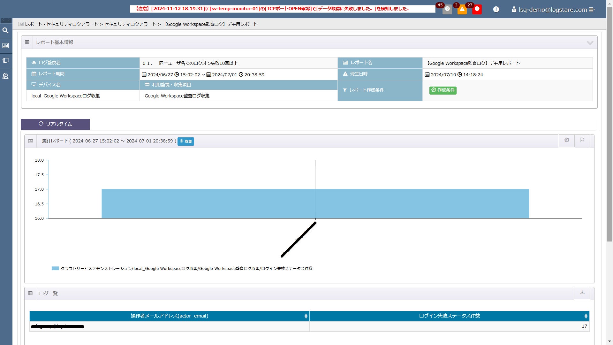Export the aggregate report as PDF
The width and height of the screenshot is (613, 345).
pyautogui.click(x=582, y=140)
